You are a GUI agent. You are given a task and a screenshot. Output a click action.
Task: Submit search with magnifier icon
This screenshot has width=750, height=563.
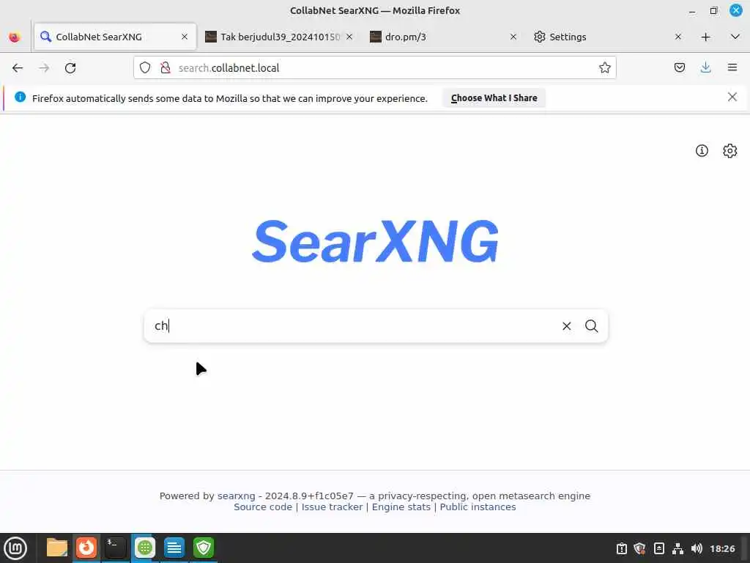(x=592, y=326)
